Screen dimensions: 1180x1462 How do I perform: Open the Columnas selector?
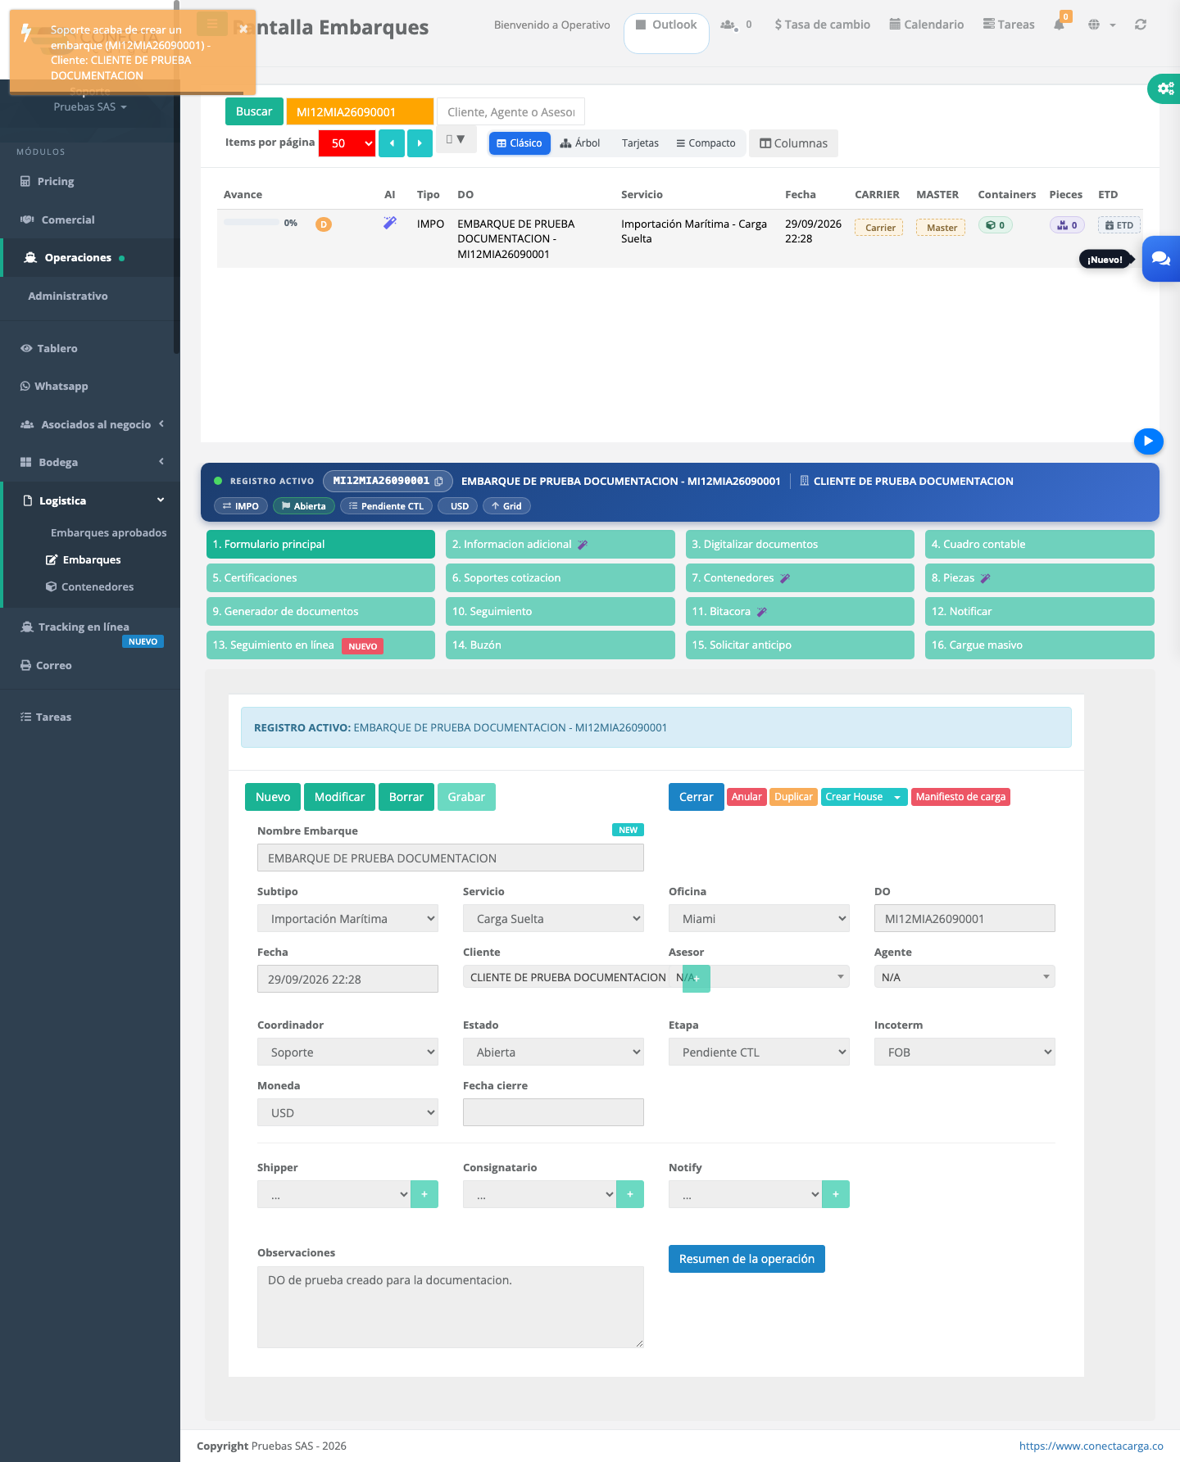click(793, 143)
